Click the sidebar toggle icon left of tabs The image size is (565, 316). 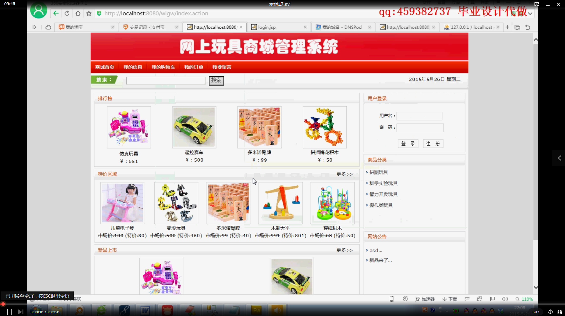coord(34,27)
